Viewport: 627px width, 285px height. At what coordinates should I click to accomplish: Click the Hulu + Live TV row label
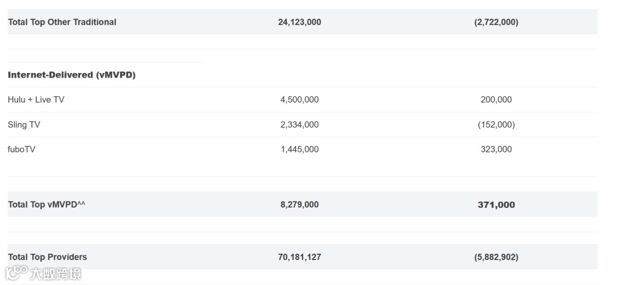(36, 100)
